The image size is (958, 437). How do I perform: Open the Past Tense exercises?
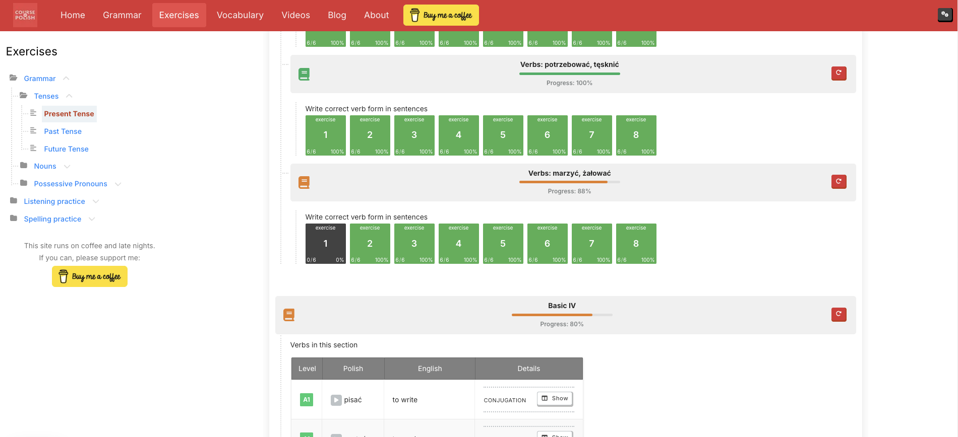(63, 131)
